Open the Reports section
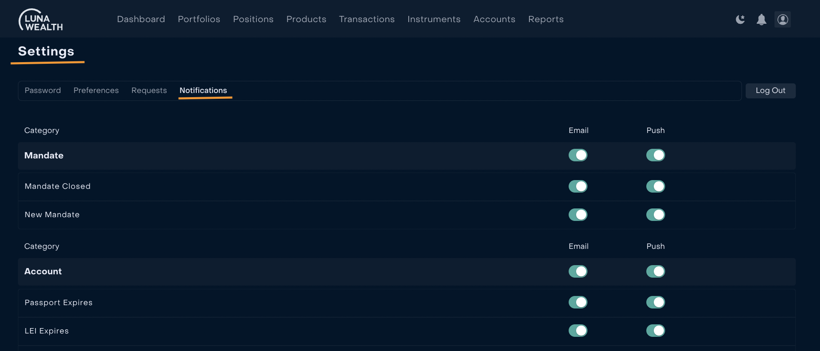 pos(546,19)
